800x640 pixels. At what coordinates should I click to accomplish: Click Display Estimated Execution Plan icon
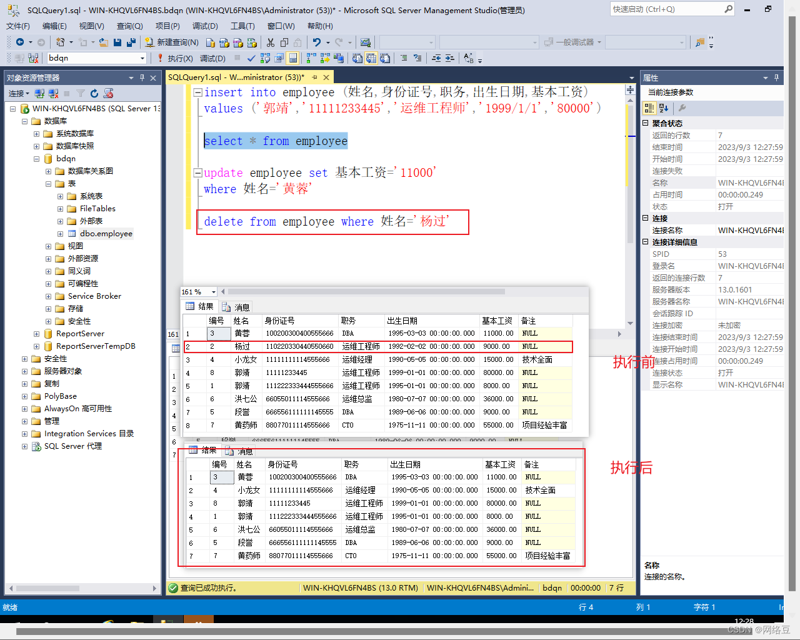(265, 58)
